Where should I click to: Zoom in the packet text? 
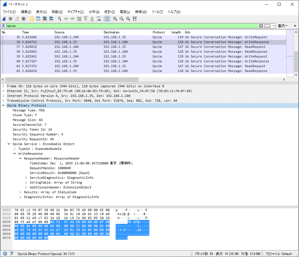(x=115, y=19)
